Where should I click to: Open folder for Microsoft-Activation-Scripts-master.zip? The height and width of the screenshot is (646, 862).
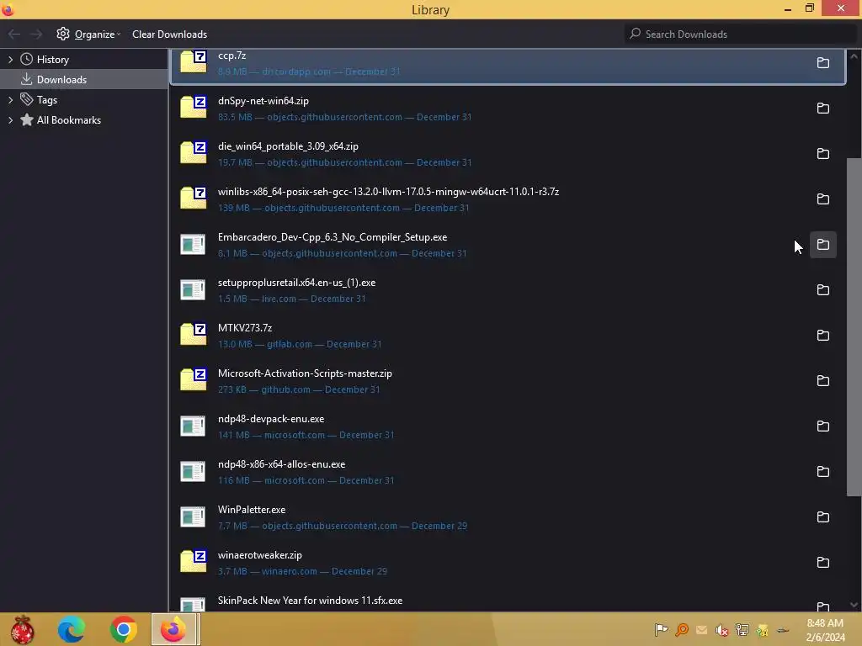(823, 381)
